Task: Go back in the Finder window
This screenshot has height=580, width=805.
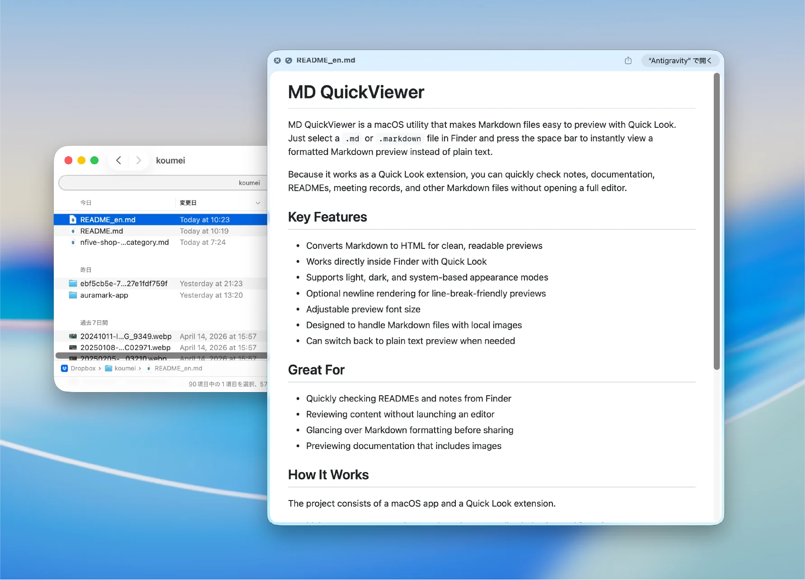Action: point(118,160)
